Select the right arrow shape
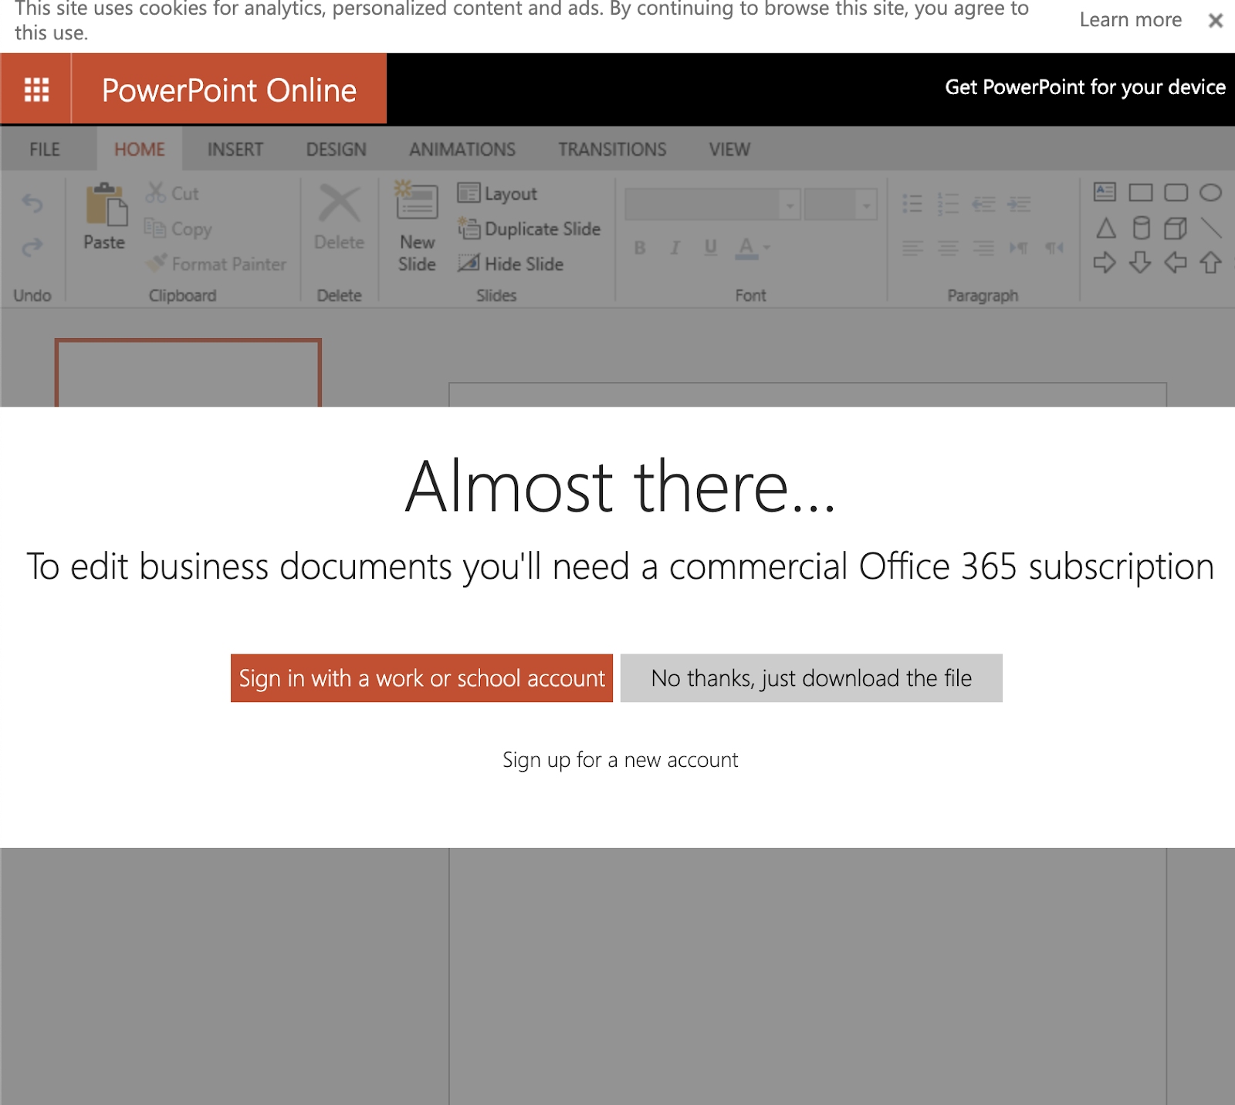This screenshot has width=1235, height=1105. click(x=1105, y=263)
